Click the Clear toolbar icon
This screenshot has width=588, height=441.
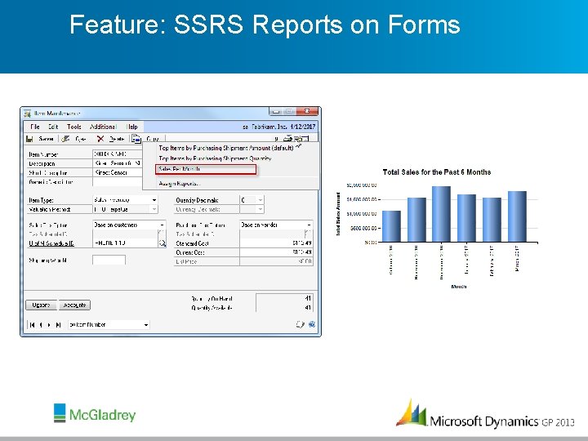(x=65, y=139)
